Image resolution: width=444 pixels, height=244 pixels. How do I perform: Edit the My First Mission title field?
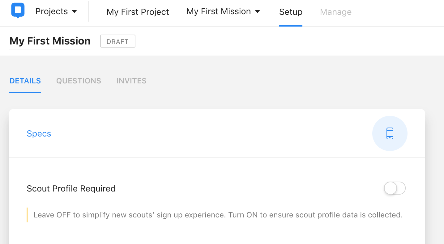click(x=50, y=41)
